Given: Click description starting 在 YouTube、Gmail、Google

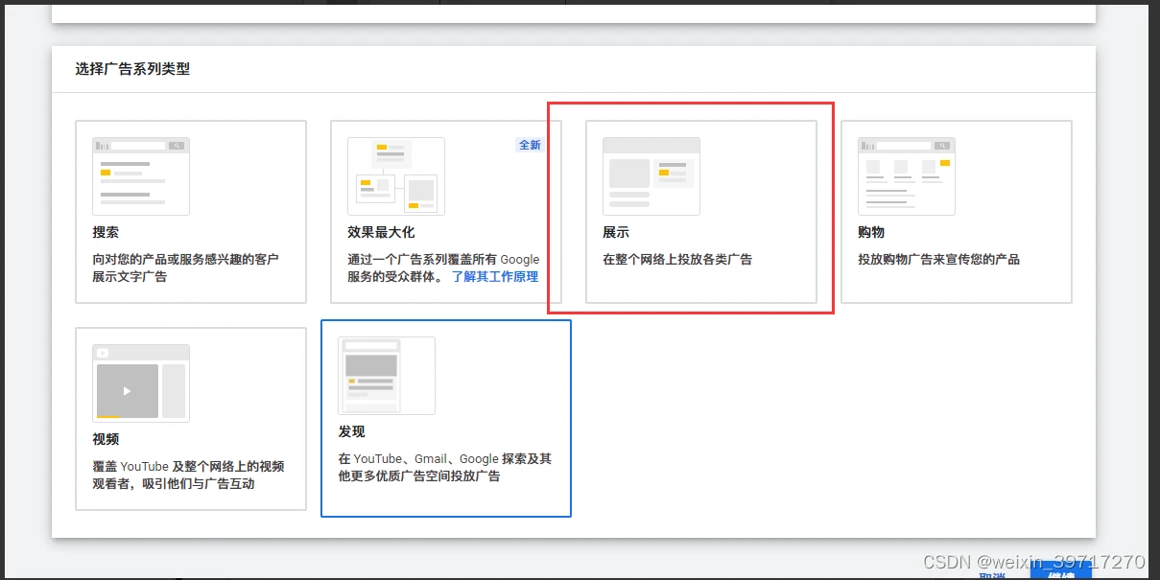Looking at the screenshot, I should coord(445,468).
